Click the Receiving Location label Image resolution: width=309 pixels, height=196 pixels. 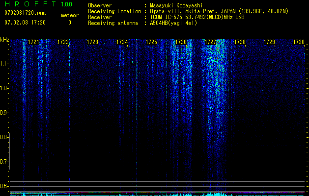pyautogui.click(x=114, y=11)
